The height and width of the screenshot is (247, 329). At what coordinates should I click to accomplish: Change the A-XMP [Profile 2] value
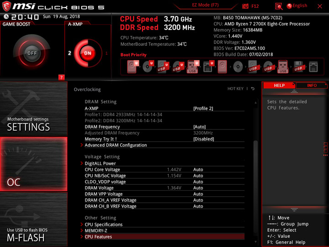tap(203, 108)
